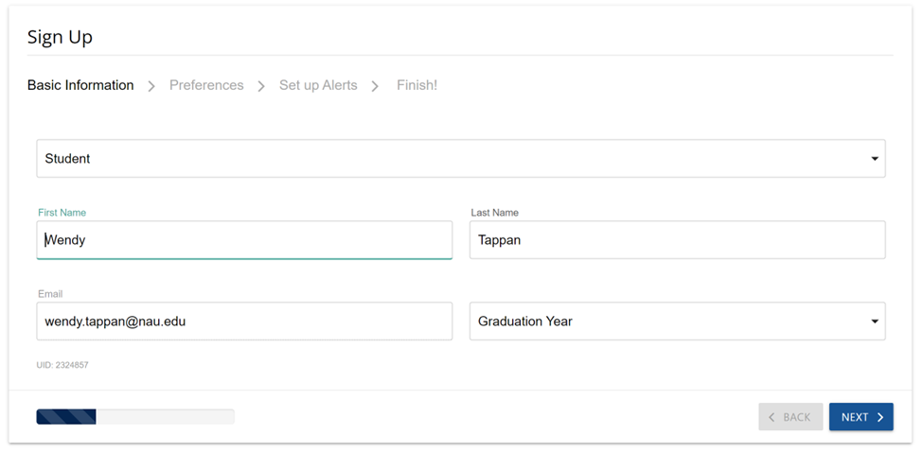Image resolution: width=923 pixels, height=452 pixels.
Task: Click the chevron before Finish! step
Action: pyautogui.click(x=375, y=86)
